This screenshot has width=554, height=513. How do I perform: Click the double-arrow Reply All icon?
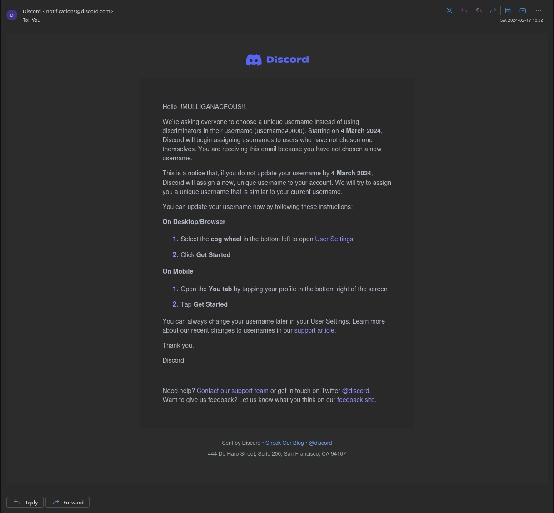coord(479,10)
